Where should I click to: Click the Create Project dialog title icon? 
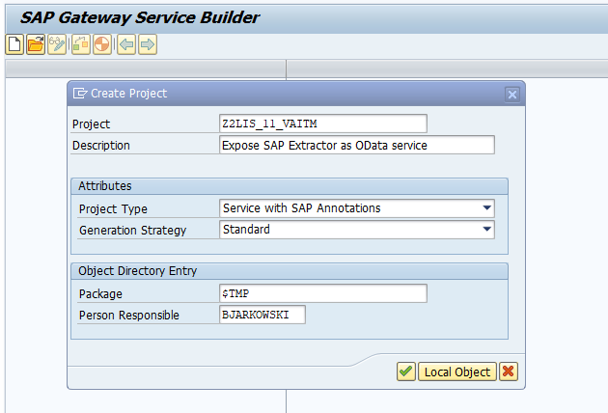[80, 94]
